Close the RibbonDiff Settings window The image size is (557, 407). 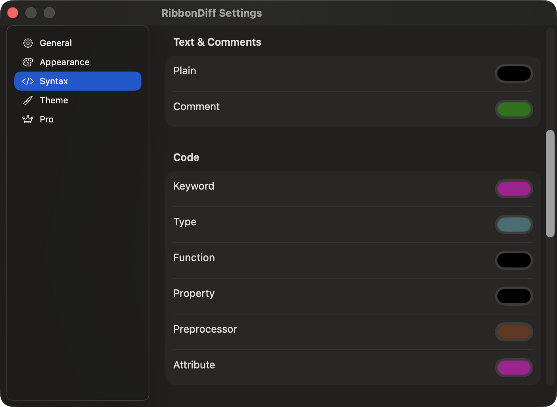pos(13,13)
